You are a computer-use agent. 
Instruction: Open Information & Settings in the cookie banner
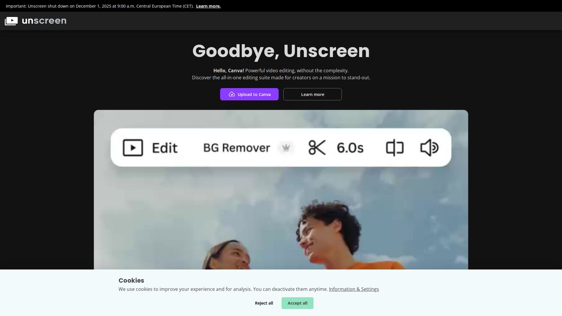(x=354, y=289)
